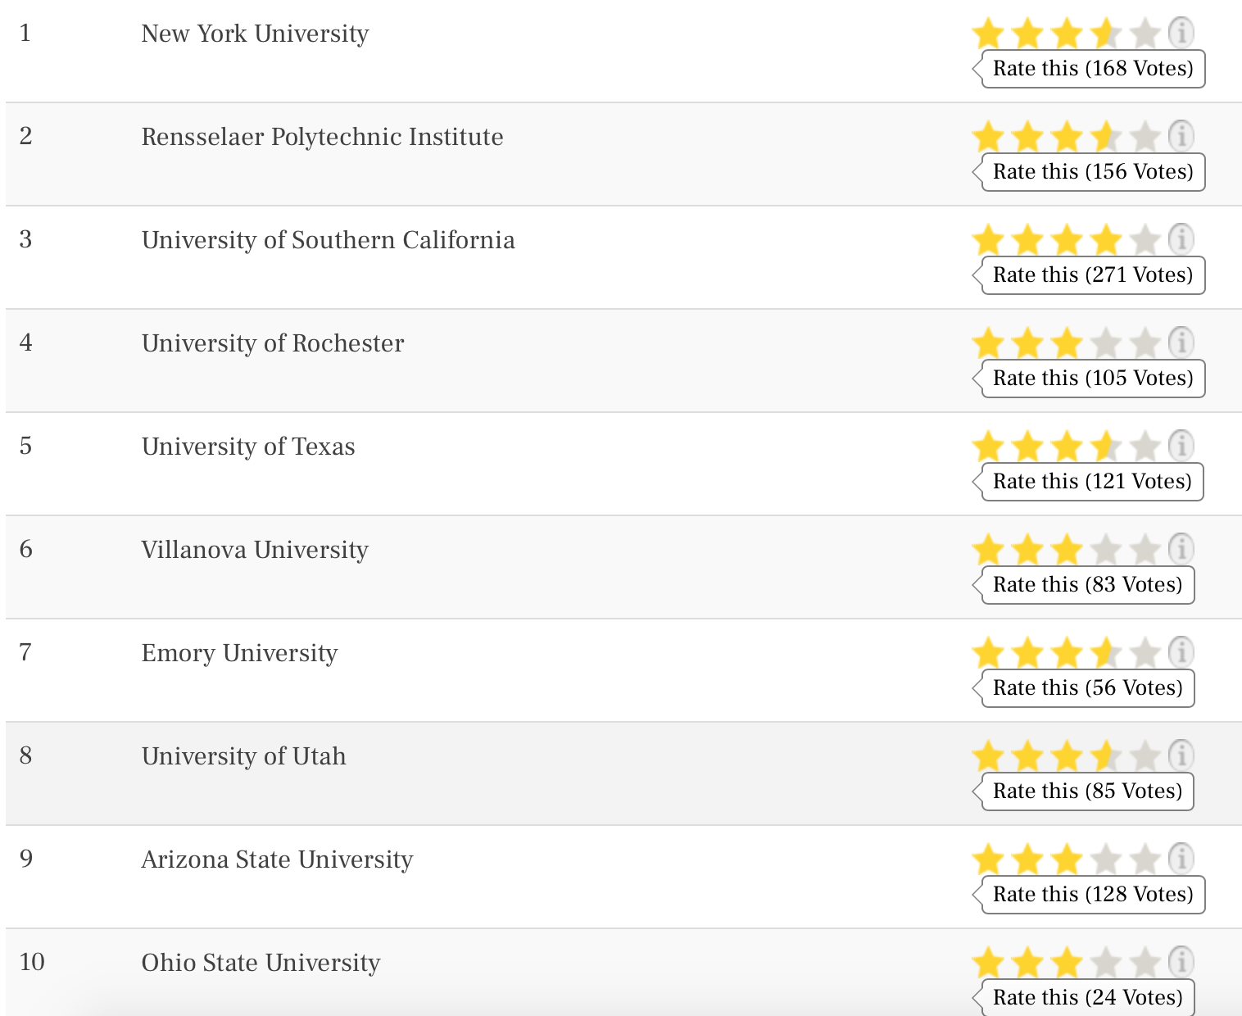This screenshot has height=1016, width=1242.
Task: Open info icon beside Rensselaer Polytechnic Institute stars
Action: pos(1181,136)
